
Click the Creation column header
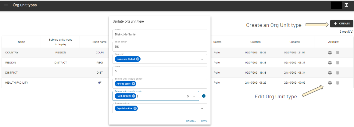coord(256,42)
